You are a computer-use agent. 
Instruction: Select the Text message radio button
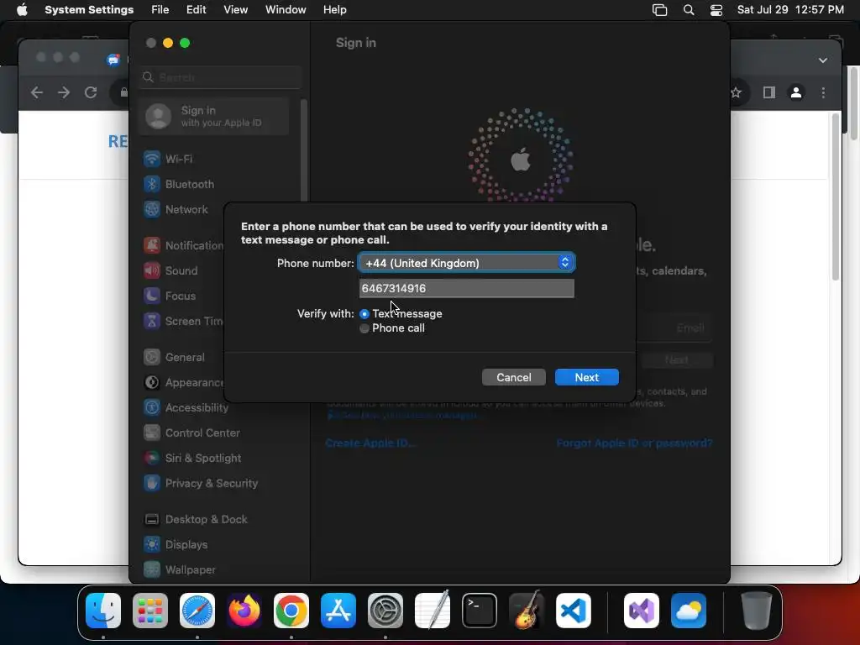point(364,314)
